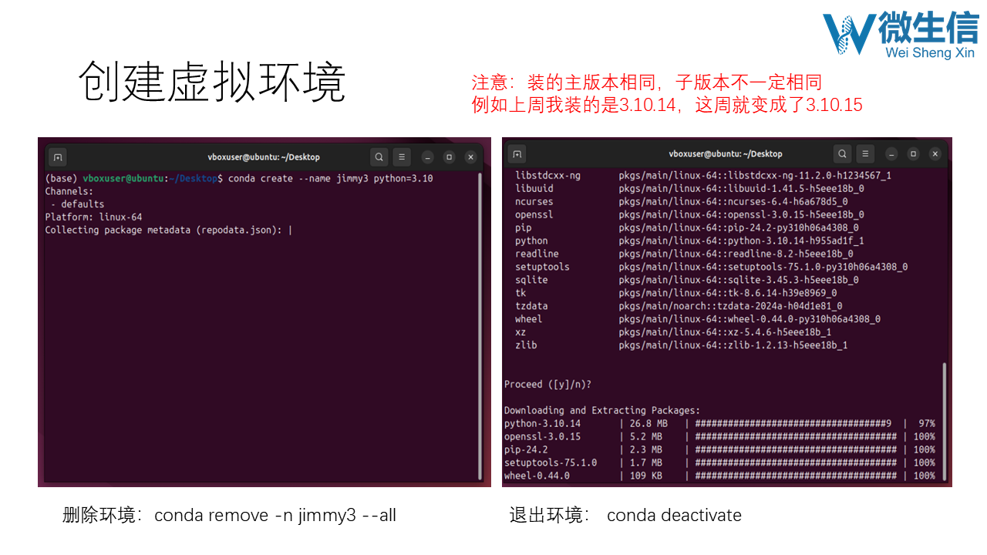Close the right terminal window
This screenshot has width=987, height=555.
[935, 153]
